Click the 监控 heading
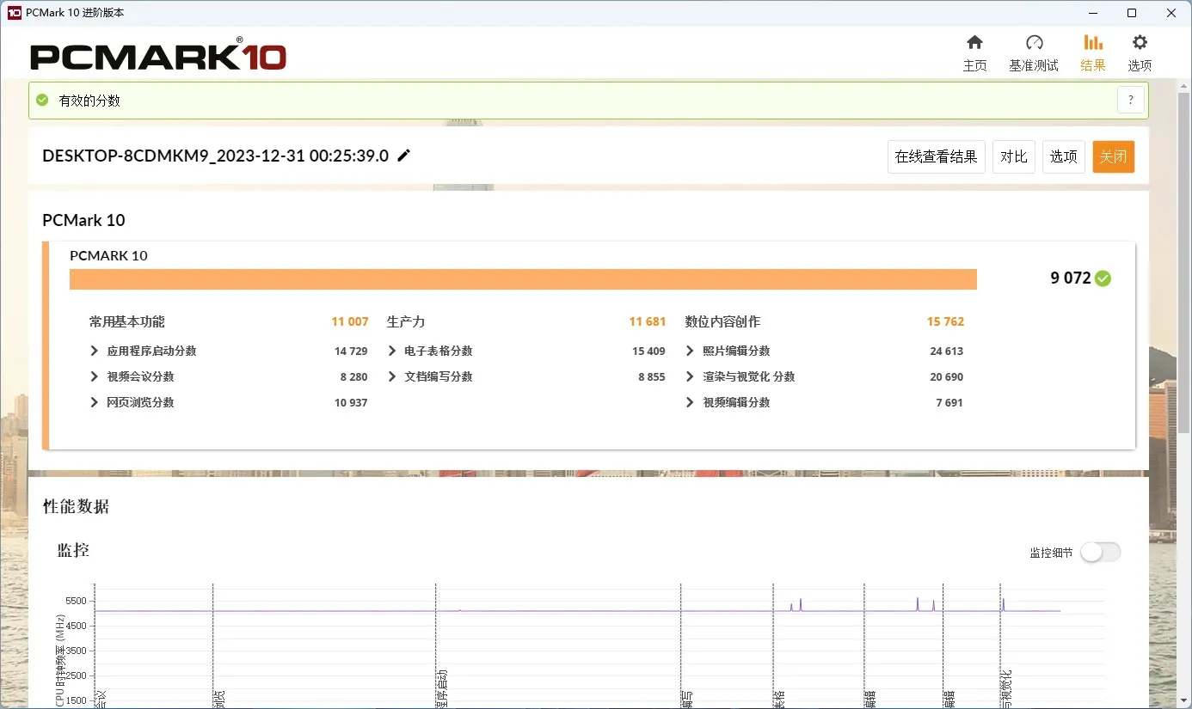Screen dimensions: 1192x709 coord(73,550)
